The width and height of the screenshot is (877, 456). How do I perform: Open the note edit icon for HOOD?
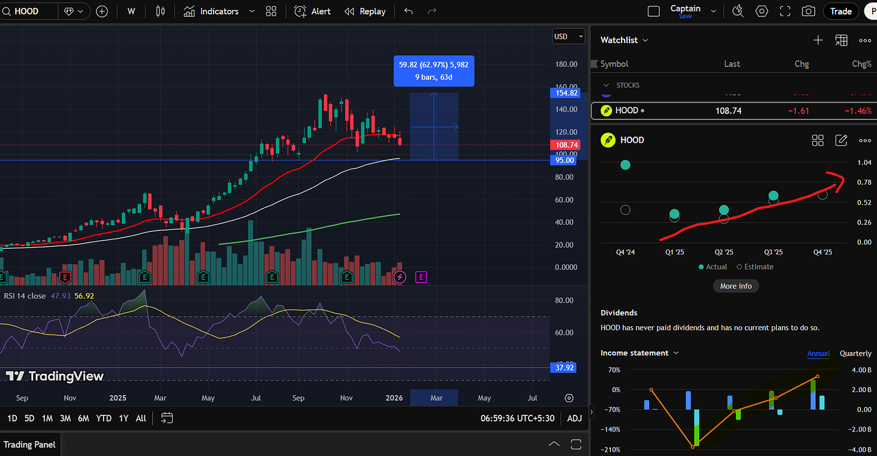tap(841, 140)
